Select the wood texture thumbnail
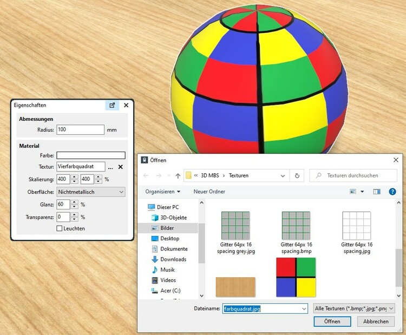406x335 pixels. (235, 287)
